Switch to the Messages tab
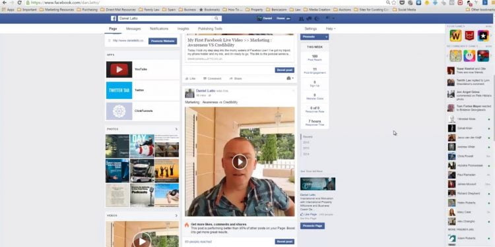 133,29
